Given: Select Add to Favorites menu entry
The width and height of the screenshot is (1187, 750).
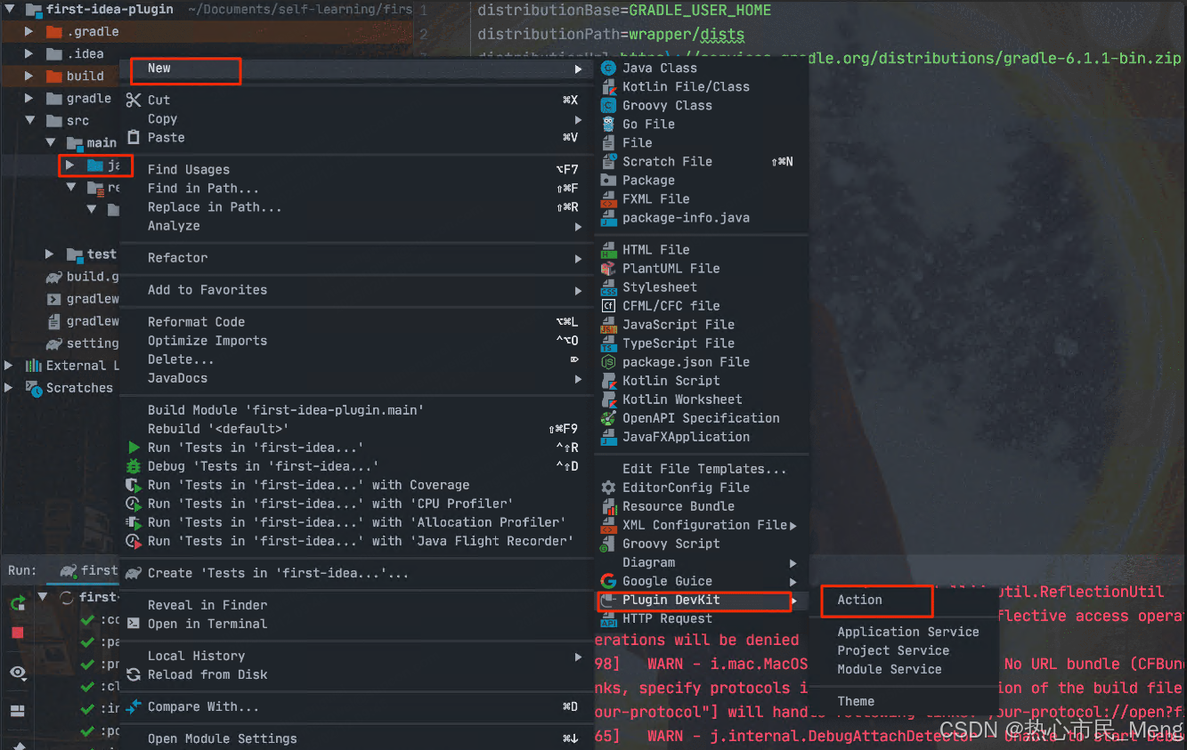Looking at the screenshot, I should pyautogui.click(x=357, y=290).
